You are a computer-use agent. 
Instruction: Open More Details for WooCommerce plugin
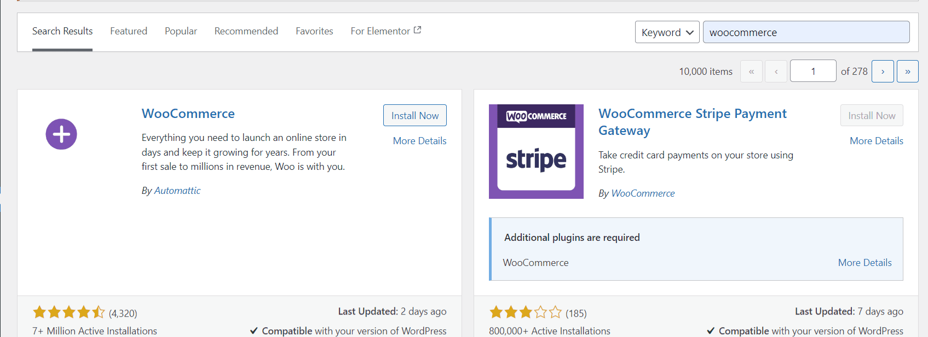[420, 141]
